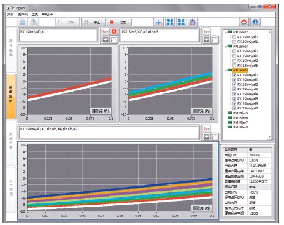Switch to the 系统设置 side tab
Screen dimensions: 284x225
(11, 143)
